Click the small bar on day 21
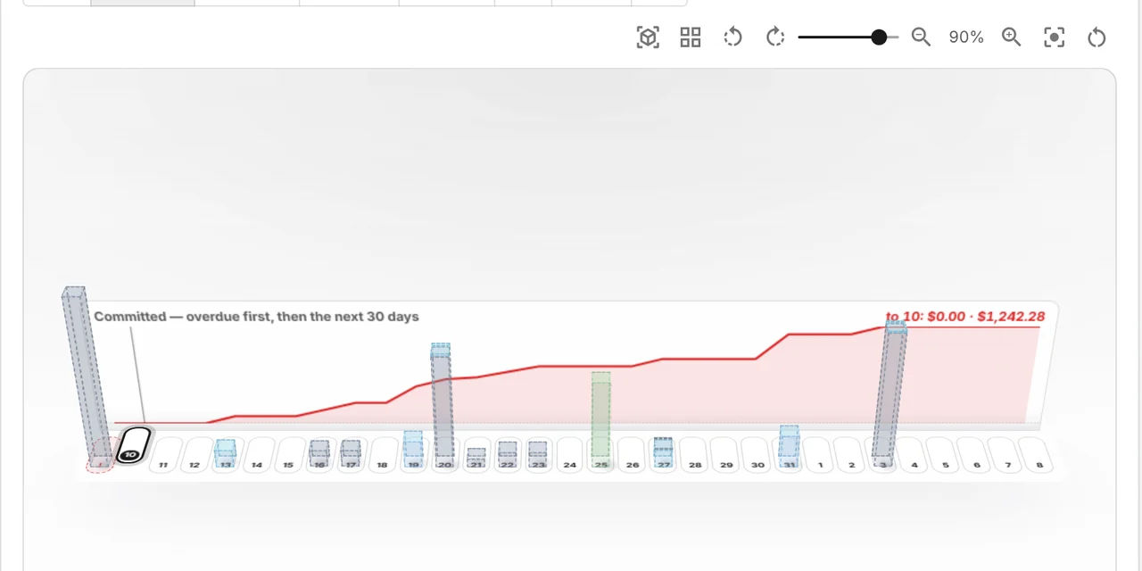Viewport: 1142px width, 571px height. tap(476, 456)
